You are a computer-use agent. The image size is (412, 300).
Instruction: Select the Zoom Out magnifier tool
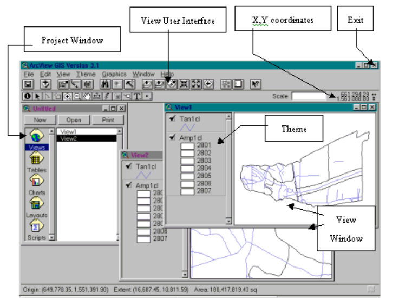[x=77, y=97]
